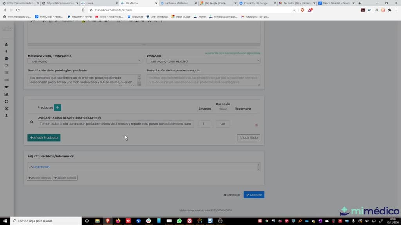Click the lifebuoy support icon in sidebar
The image size is (401, 225).
pyautogui.click(x=6, y=101)
